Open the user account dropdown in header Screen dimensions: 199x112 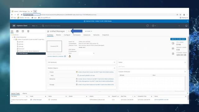coord(179,26)
